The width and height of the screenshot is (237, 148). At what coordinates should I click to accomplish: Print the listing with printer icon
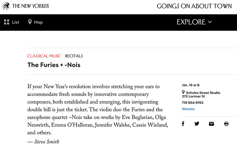226,124
